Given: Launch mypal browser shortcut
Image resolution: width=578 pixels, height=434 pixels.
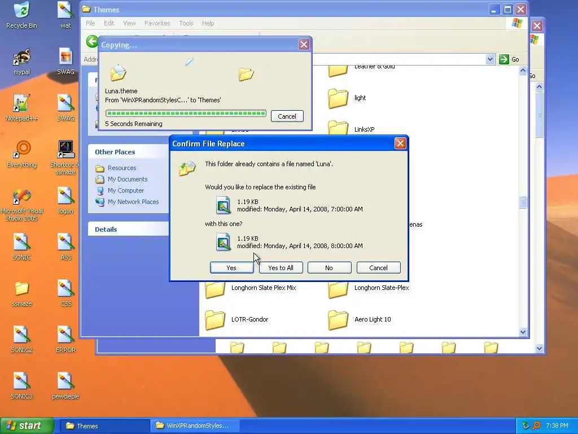Looking at the screenshot, I should [21, 62].
